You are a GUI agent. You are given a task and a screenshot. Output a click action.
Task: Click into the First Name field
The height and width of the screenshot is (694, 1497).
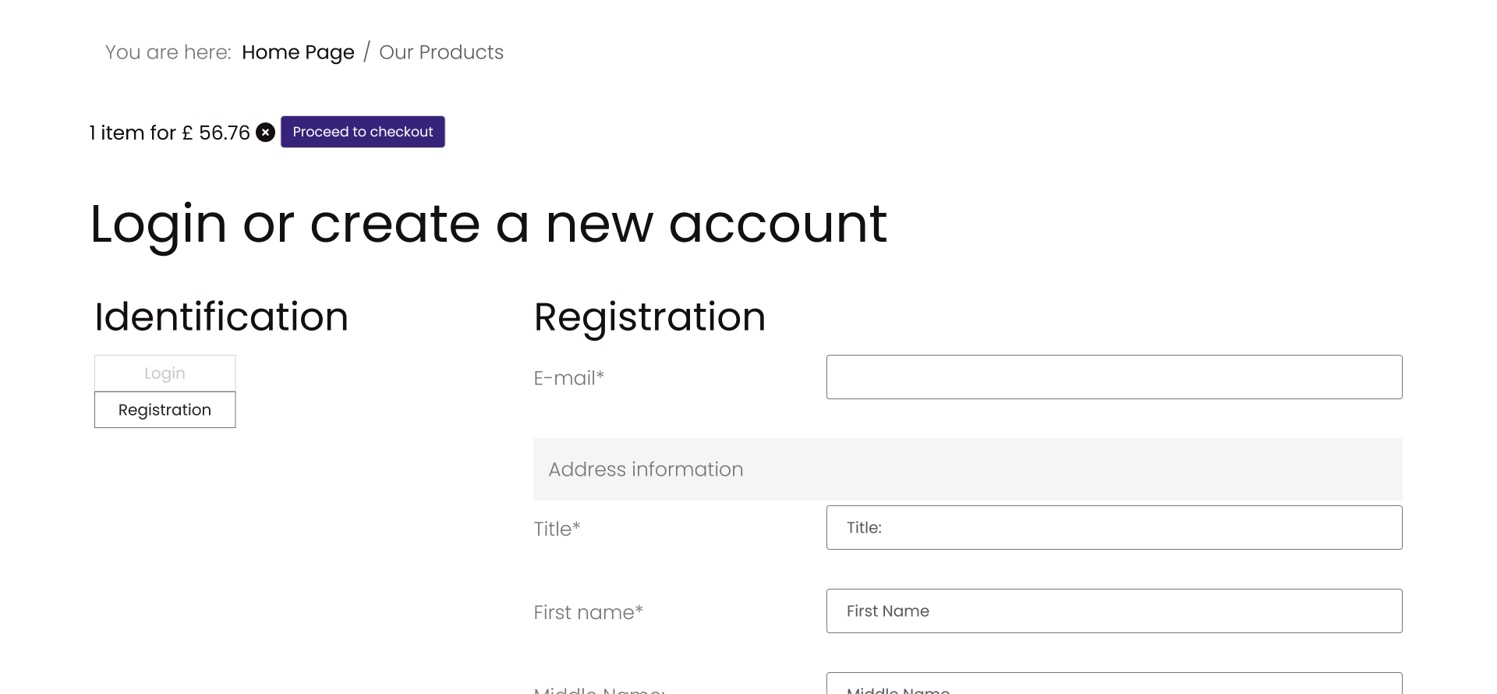coord(1113,611)
